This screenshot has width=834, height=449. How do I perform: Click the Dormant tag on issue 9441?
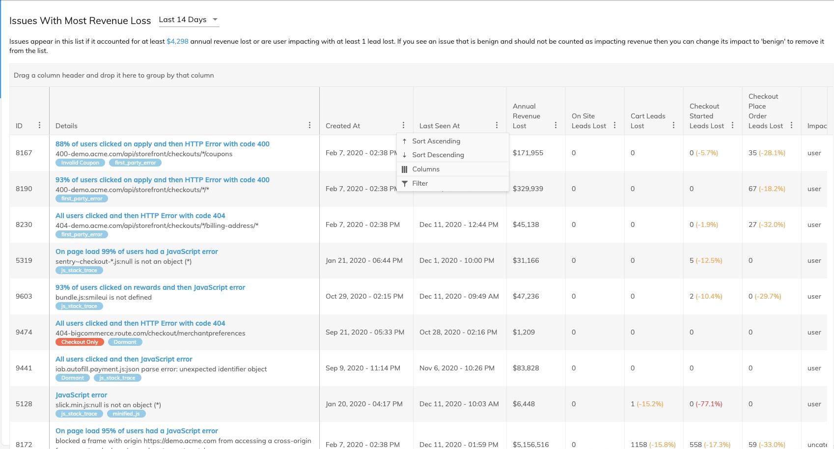tap(73, 378)
